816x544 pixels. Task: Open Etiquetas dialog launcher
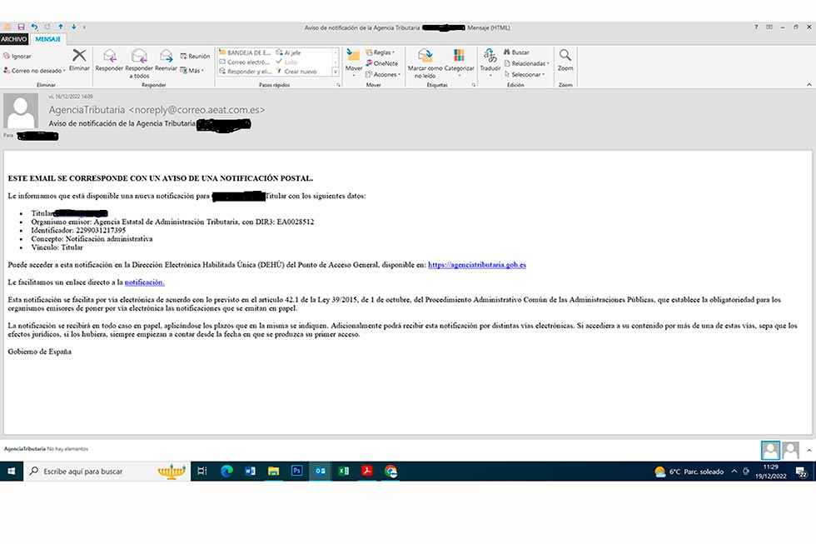pyautogui.click(x=474, y=84)
